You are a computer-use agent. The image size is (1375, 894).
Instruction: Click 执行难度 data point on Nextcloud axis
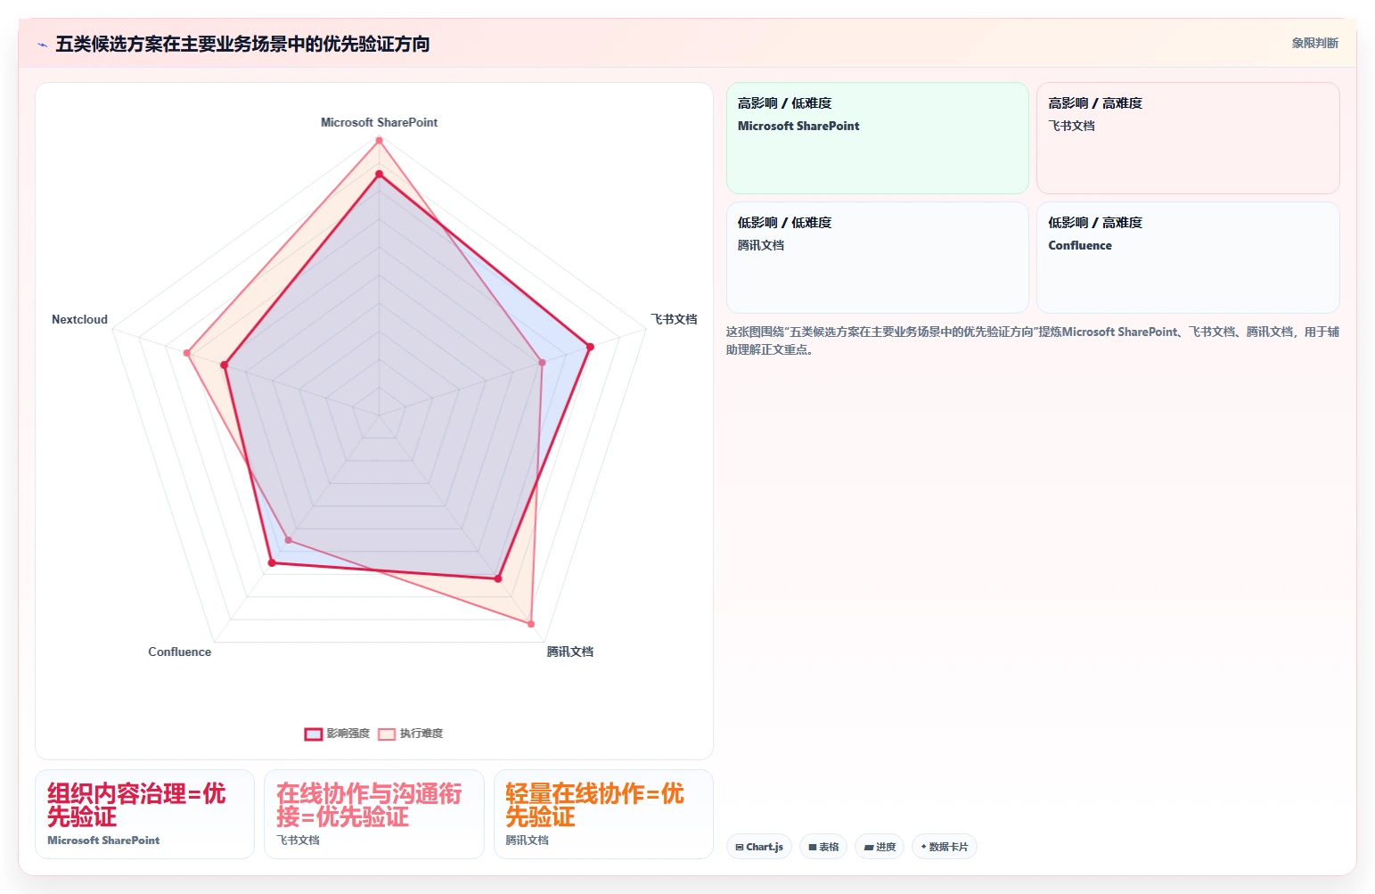(187, 353)
